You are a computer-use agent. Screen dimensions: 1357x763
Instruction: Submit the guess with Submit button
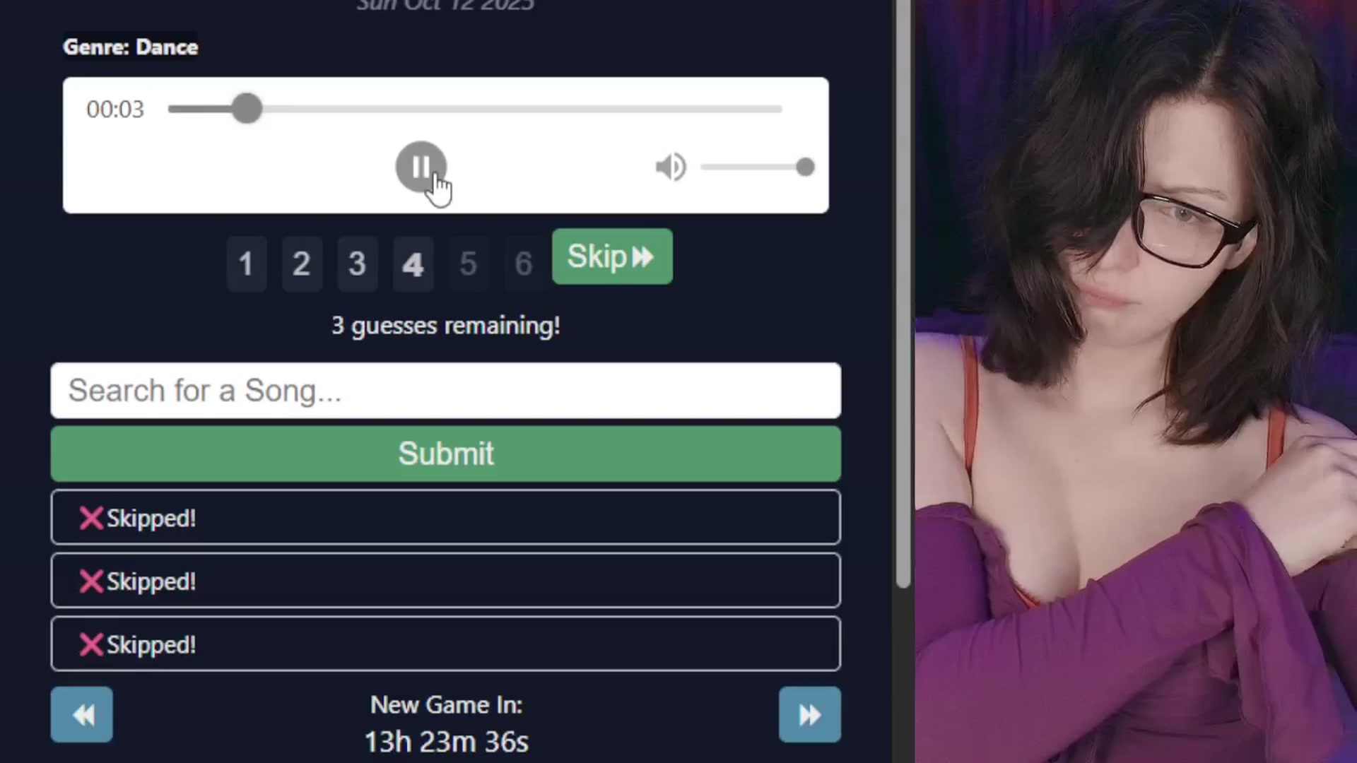pos(446,454)
